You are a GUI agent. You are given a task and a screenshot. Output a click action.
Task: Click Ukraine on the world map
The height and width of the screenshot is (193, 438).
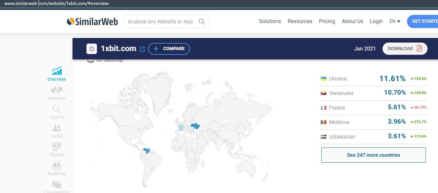[196, 126]
